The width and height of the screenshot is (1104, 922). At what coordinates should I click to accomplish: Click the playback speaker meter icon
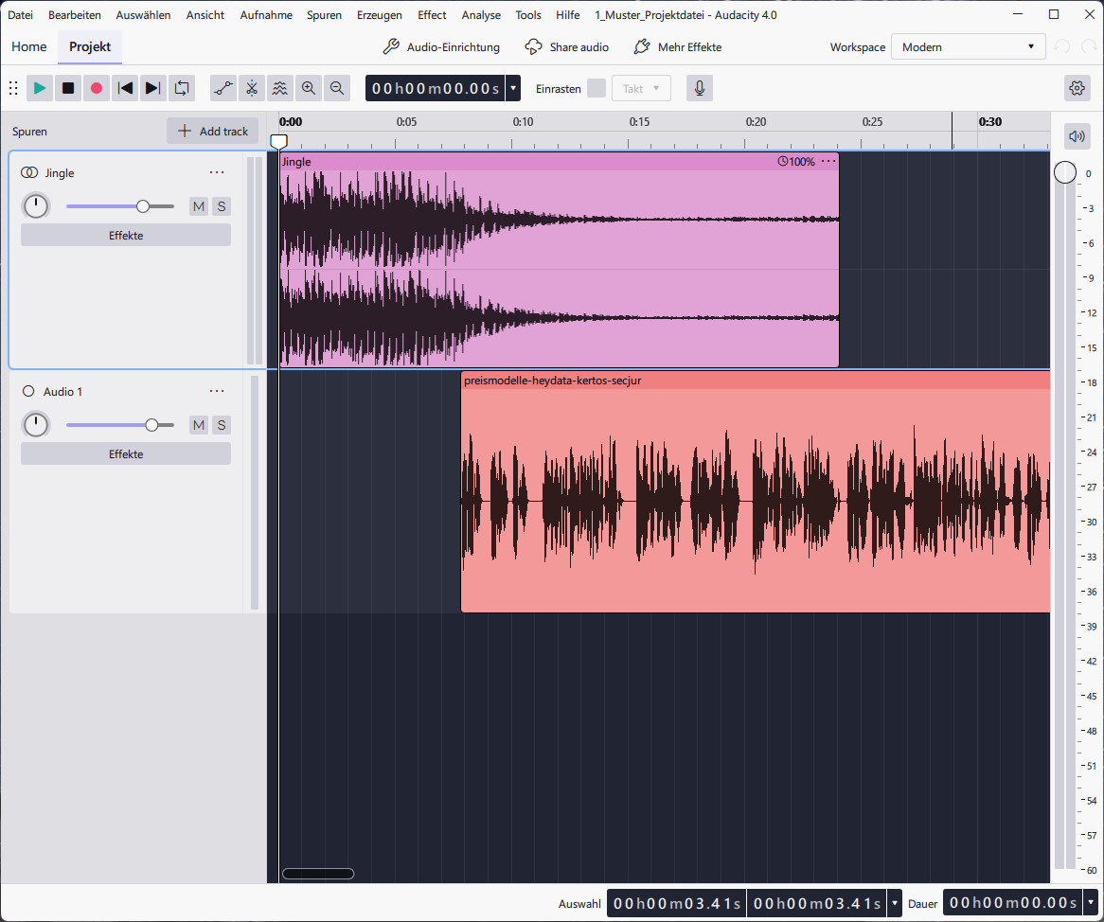click(x=1077, y=135)
